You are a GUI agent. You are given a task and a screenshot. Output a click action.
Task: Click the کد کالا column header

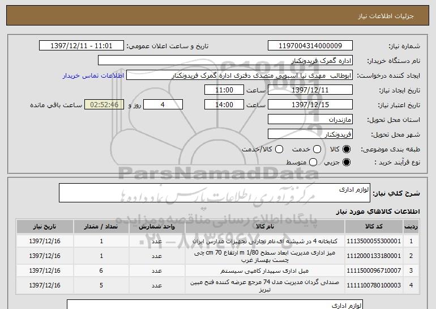[x=374, y=227]
